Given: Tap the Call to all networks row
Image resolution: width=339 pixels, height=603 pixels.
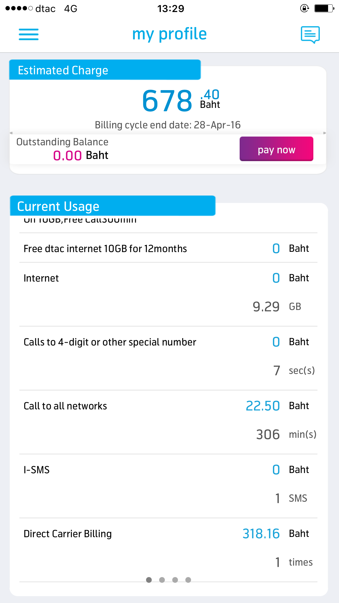Looking at the screenshot, I should 168,421.
